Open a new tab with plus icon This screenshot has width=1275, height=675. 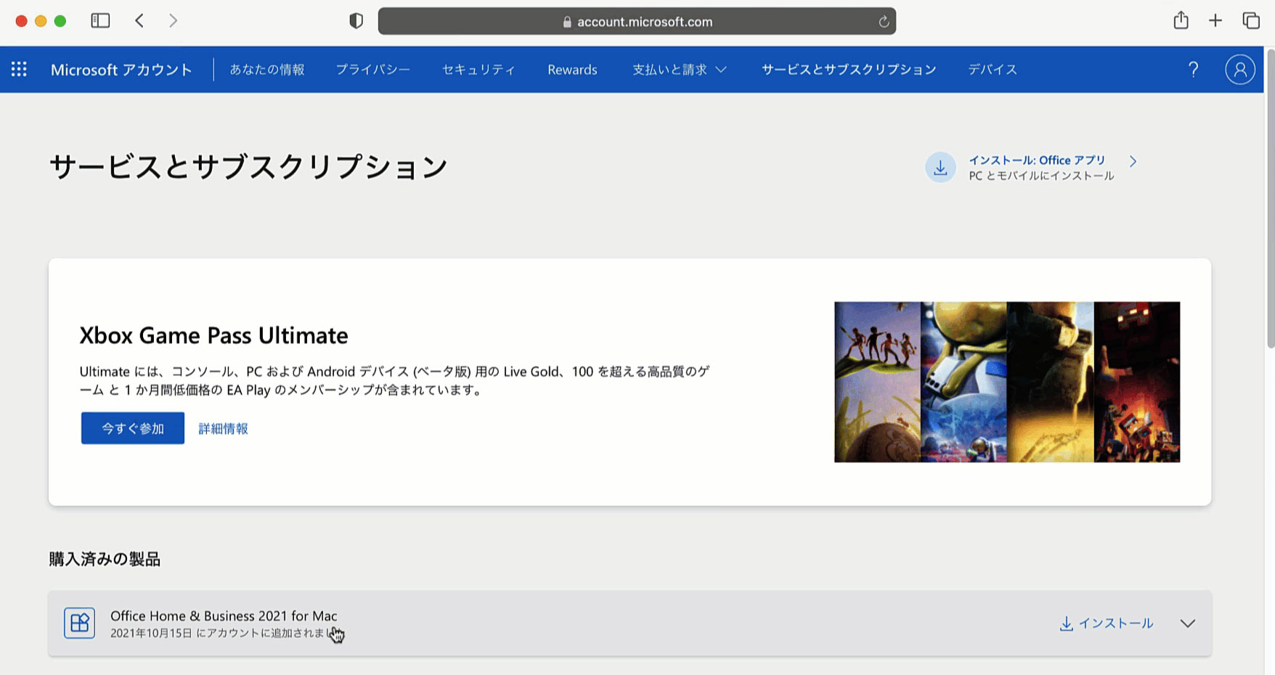[x=1215, y=21]
